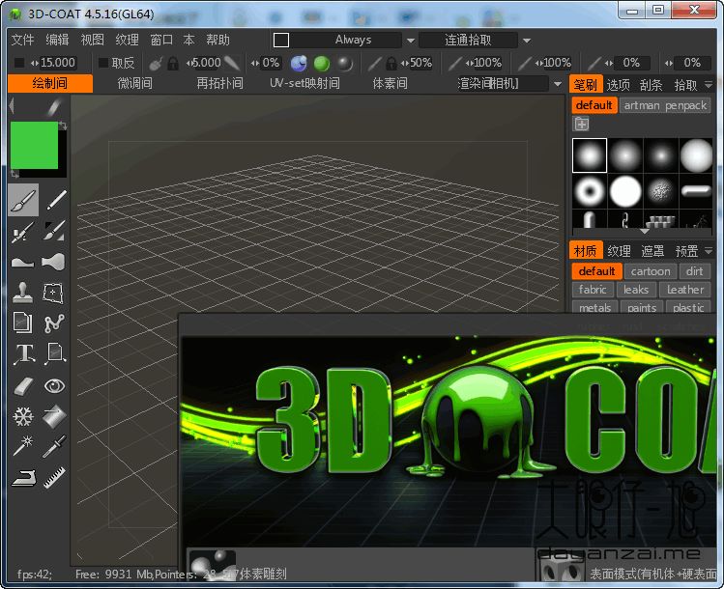Select the vase-shaped Power Smooth tool

click(54, 263)
